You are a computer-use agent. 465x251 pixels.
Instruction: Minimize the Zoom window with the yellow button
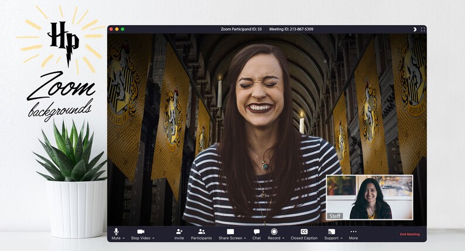pyautogui.click(x=117, y=29)
